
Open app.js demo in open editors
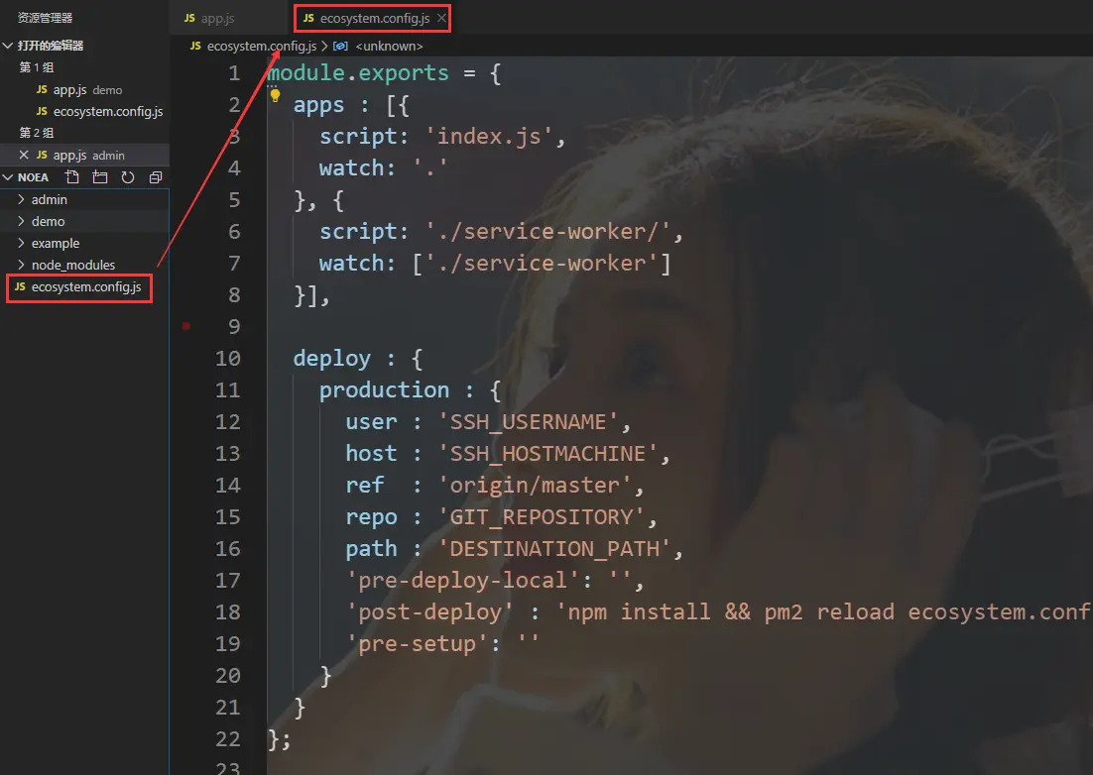point(84,89)
